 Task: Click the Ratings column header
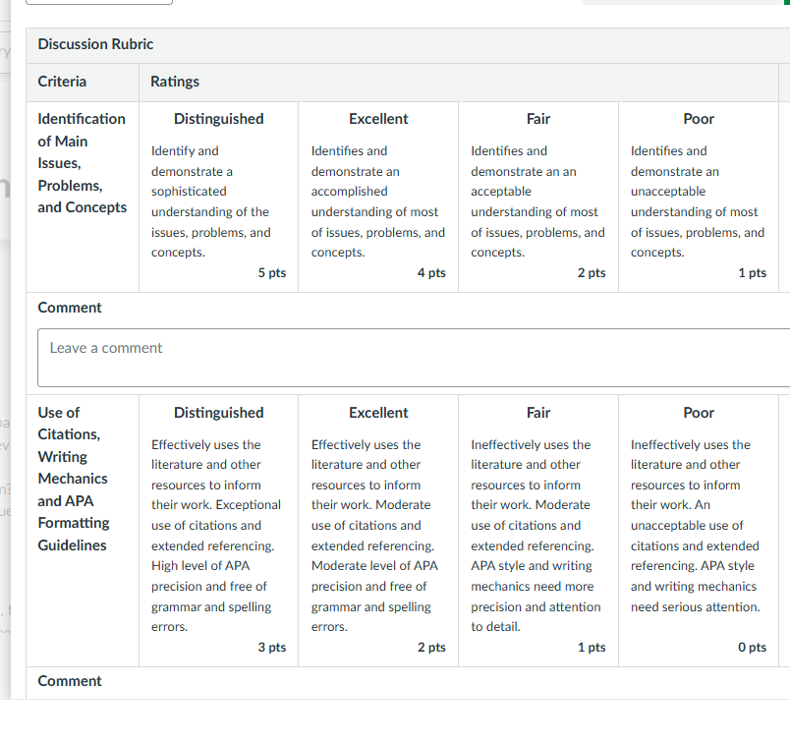click(x=175, y=82)
